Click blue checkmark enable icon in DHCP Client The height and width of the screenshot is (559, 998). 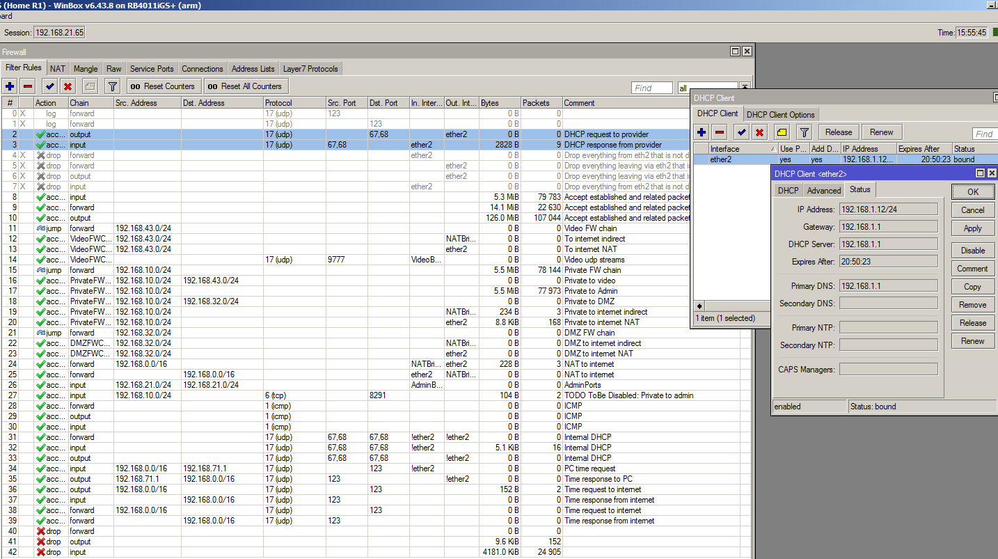coord(742,132)
